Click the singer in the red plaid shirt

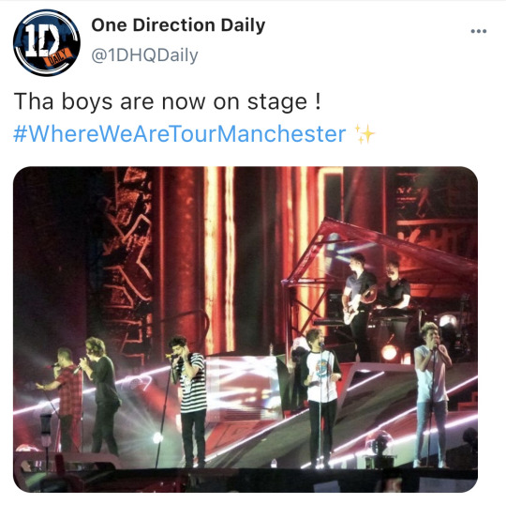(x=65, y=399)
